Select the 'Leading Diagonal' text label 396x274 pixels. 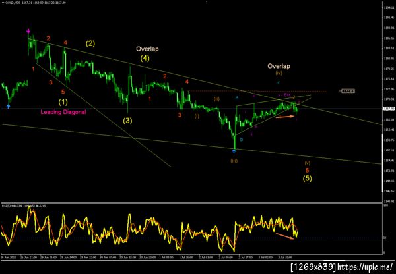pos(63,112)
